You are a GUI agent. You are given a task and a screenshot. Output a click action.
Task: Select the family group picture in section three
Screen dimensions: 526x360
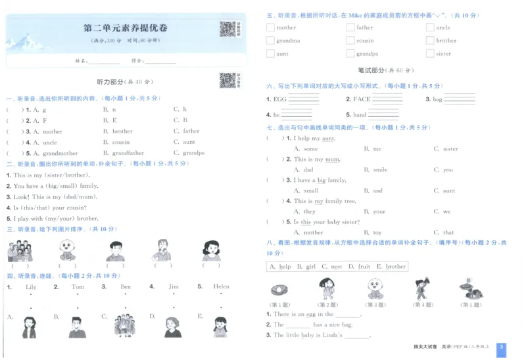20,251
